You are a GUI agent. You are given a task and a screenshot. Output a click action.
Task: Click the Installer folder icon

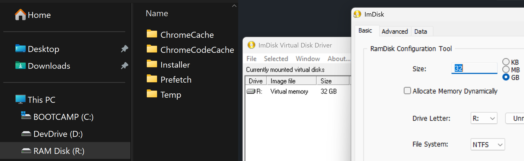point(152,64)
